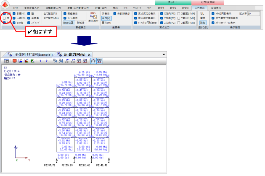Open the 計算・出力 menu tab
The width and height of the screenshot is (265, 176).
[x=101, y=8]
